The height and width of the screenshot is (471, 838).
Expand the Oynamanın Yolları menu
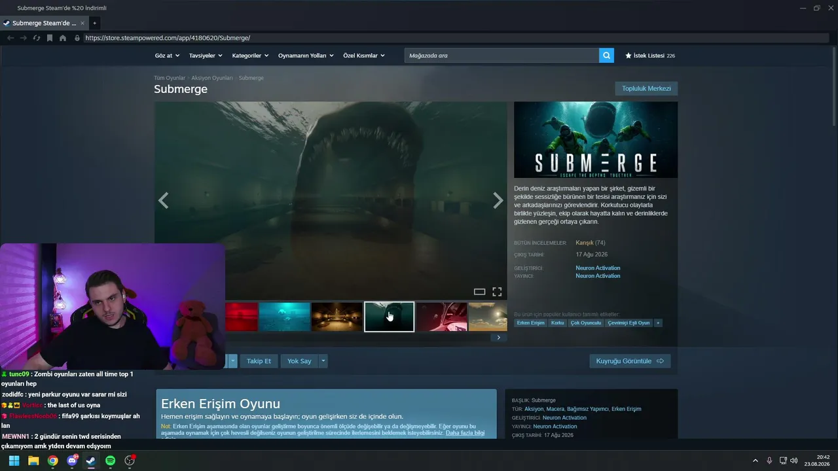[x=306, y=56]
